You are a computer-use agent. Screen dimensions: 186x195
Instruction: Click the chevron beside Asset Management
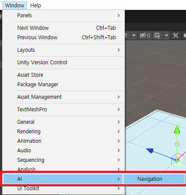pos(118,97)
